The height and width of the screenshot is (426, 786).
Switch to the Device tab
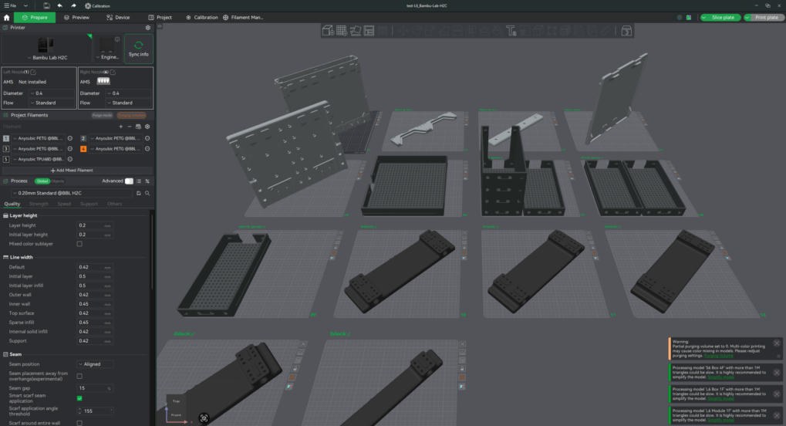pos(118,17)
